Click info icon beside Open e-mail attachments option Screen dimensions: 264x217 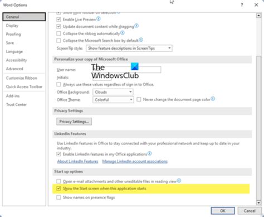[x=179, y=181]
